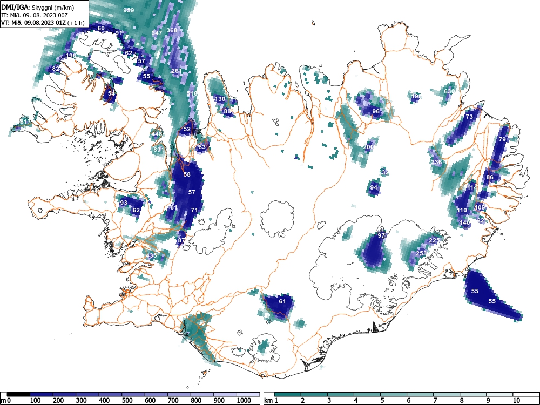Click the visibility value '110'
This screenshot has width=540, height=405.
tap(462, 210)
